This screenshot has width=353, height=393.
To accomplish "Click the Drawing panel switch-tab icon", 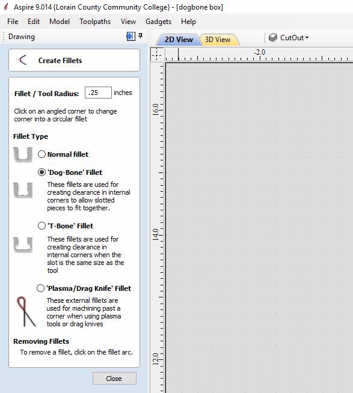I will point(130,37).
